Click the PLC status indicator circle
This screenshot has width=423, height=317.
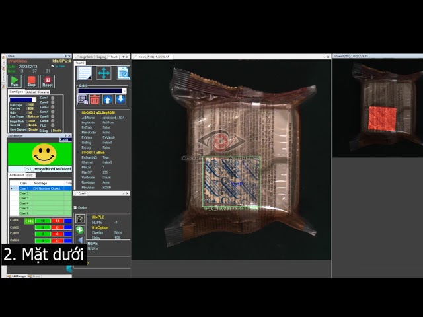tap(53, 125)
